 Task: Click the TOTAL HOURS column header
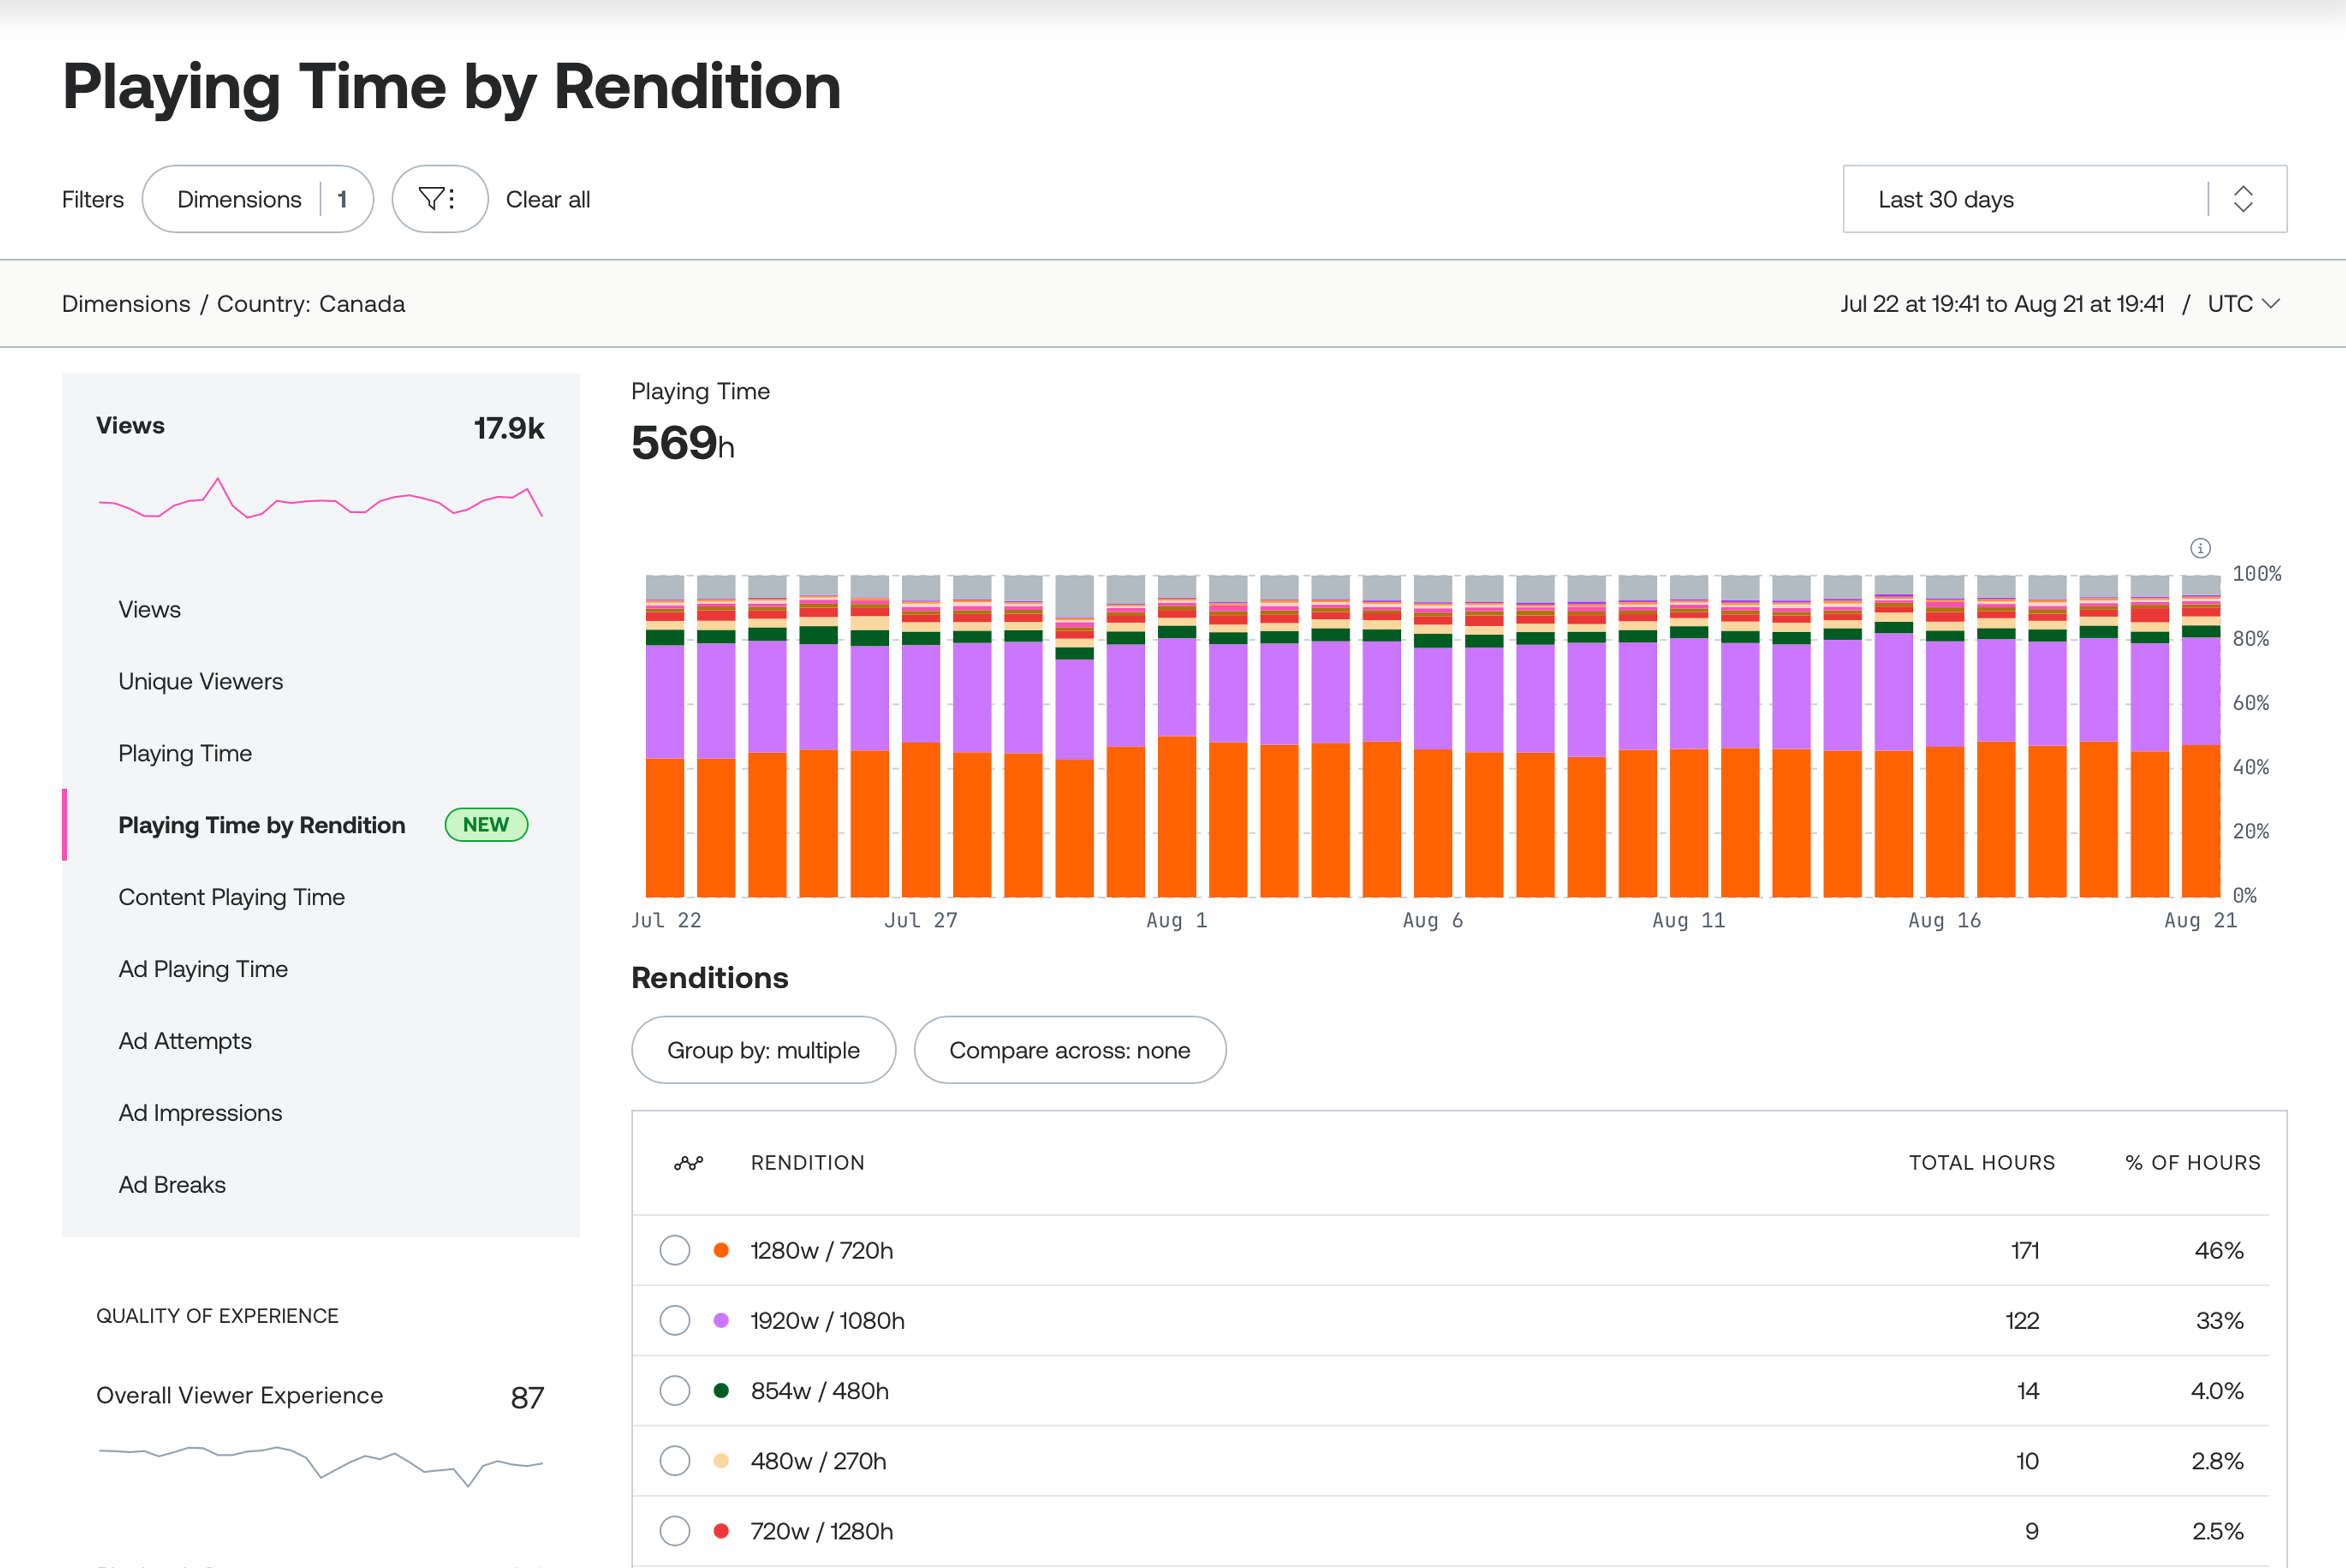[1982, 1162]
